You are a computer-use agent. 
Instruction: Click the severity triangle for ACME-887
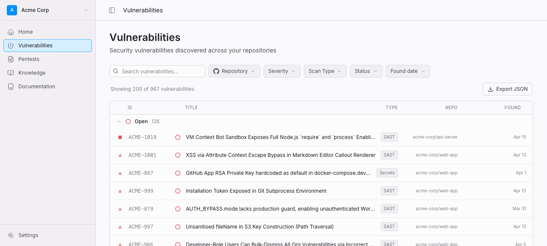pos(120,173)
